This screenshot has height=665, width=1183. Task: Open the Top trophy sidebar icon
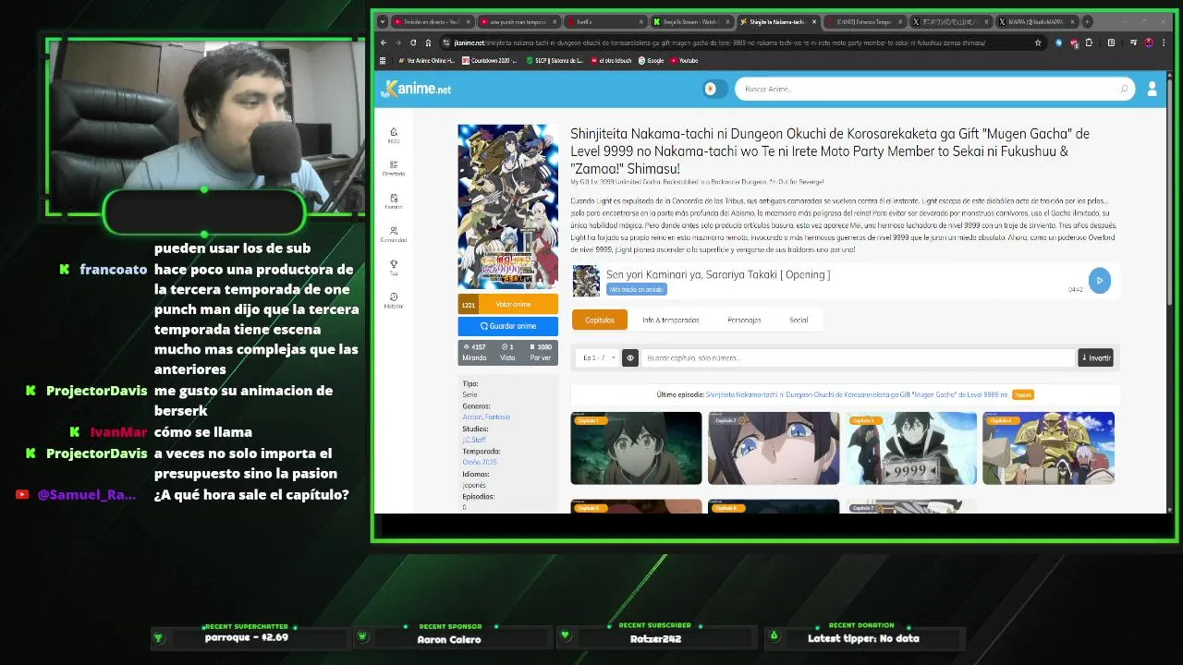point(394,268)
